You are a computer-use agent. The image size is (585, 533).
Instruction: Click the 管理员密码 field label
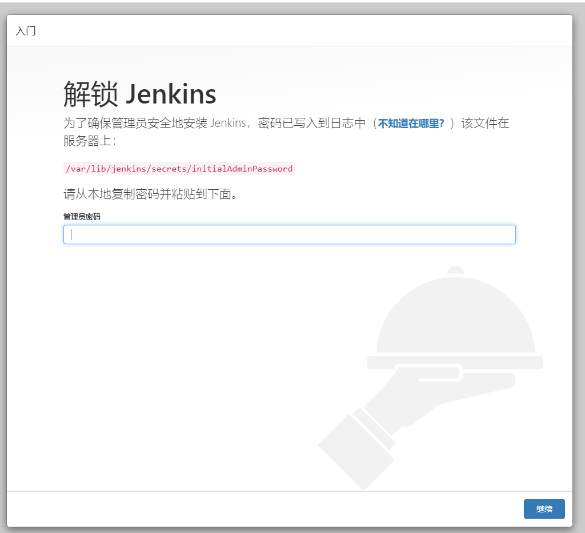click(82, 217)
